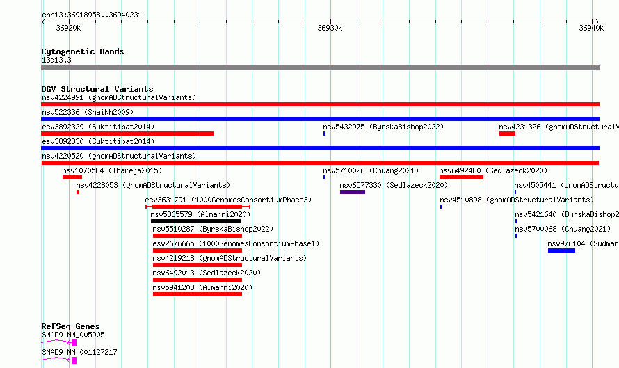Image resolution: width=619 pixels, height=368 pixels.
Task: Select the blue nsv522336 variant bar
Action: click(x=320, y=119)
